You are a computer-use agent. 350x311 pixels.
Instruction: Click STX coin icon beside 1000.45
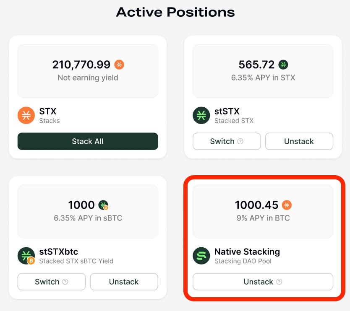(x=287, y=205)
